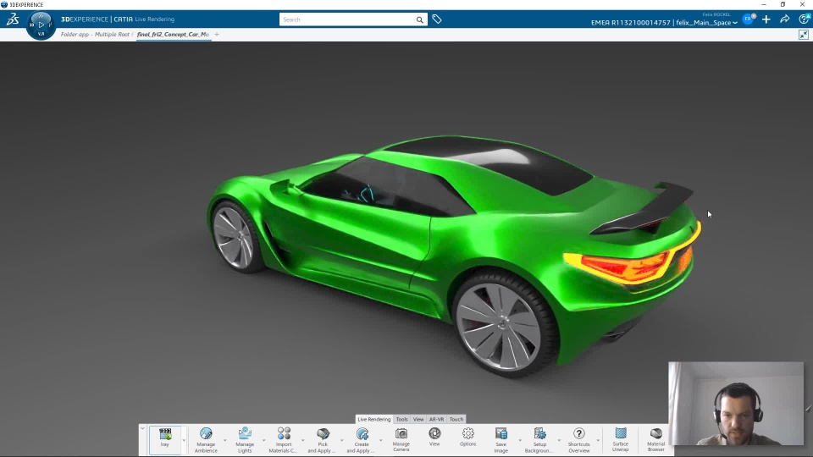Click in the Search input field
The image size is (813, 457).
[x=347, y=19]
